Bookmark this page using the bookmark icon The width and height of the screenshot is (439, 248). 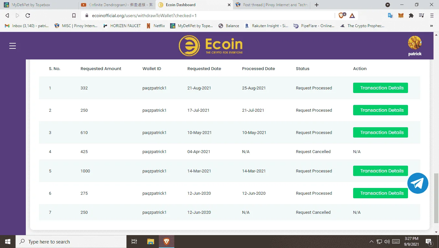74,15
